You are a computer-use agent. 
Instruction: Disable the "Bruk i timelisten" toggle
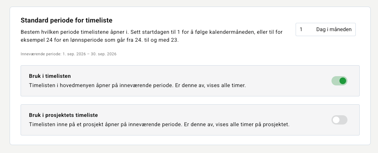coord(339,81)
